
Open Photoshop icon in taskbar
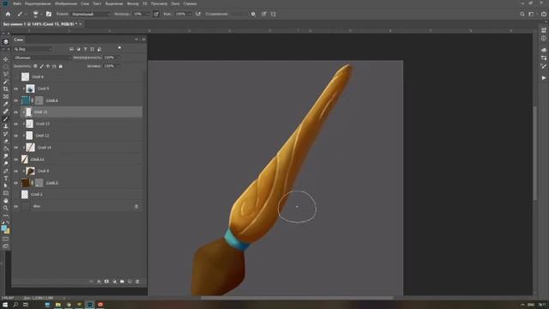pyautogui.click(x=89, y=305)
